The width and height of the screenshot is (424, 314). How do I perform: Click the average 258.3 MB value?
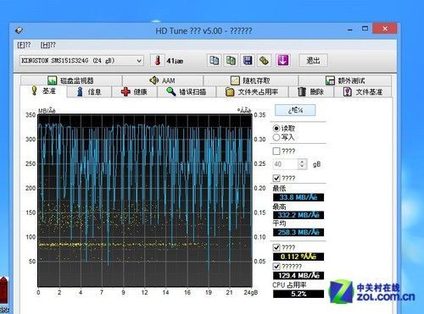(298, 232)
